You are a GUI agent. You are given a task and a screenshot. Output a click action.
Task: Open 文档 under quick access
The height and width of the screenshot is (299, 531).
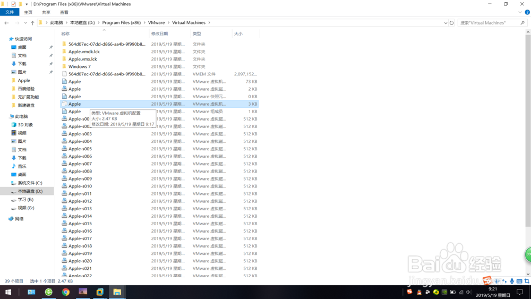(x=22, y=56)
